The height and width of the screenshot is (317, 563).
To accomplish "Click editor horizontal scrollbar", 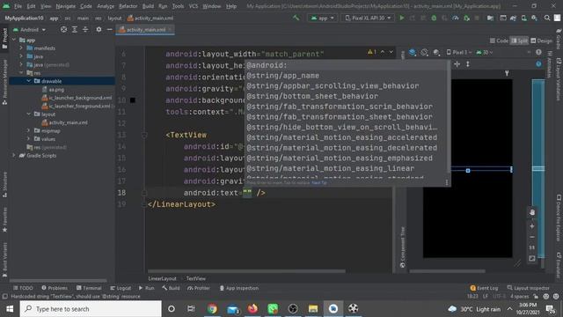I will pyautogui.click(x=246, y=271).
